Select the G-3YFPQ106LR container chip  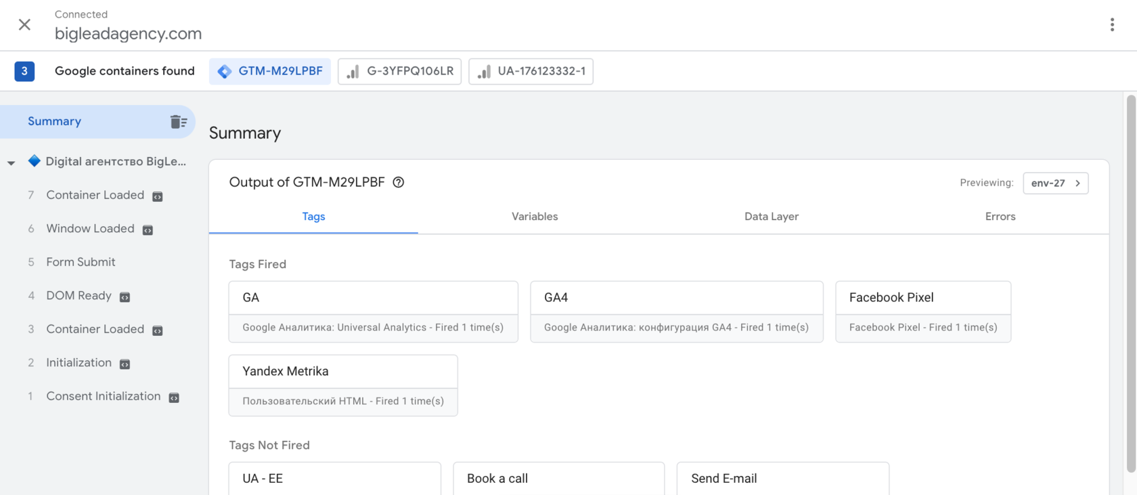399,71
